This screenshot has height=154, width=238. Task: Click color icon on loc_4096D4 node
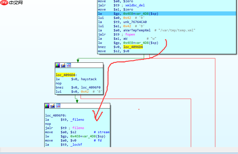click(58, 65)
